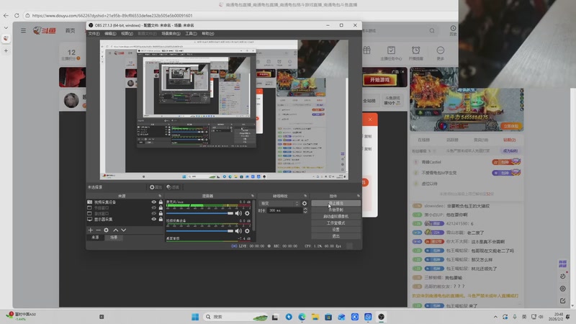Open new tab with sidebar plus icon
576x324 pixels.
point(6,50)
